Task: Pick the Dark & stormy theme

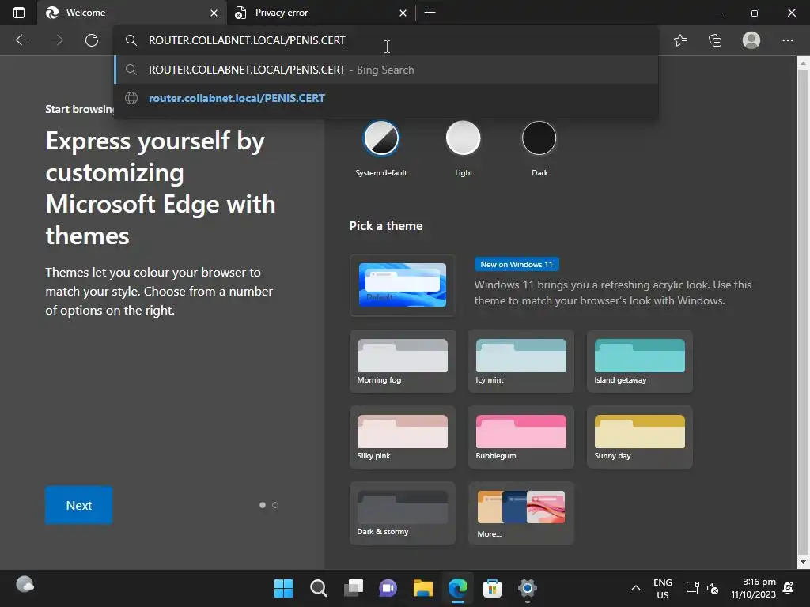Action: tap(403, 513)
